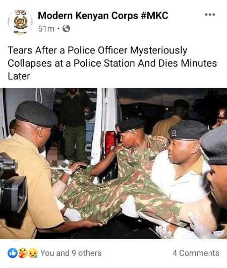The width and height of the screenshot is (227, 268).
Task: View the 4 Comments link
Action: click(196, 253)
